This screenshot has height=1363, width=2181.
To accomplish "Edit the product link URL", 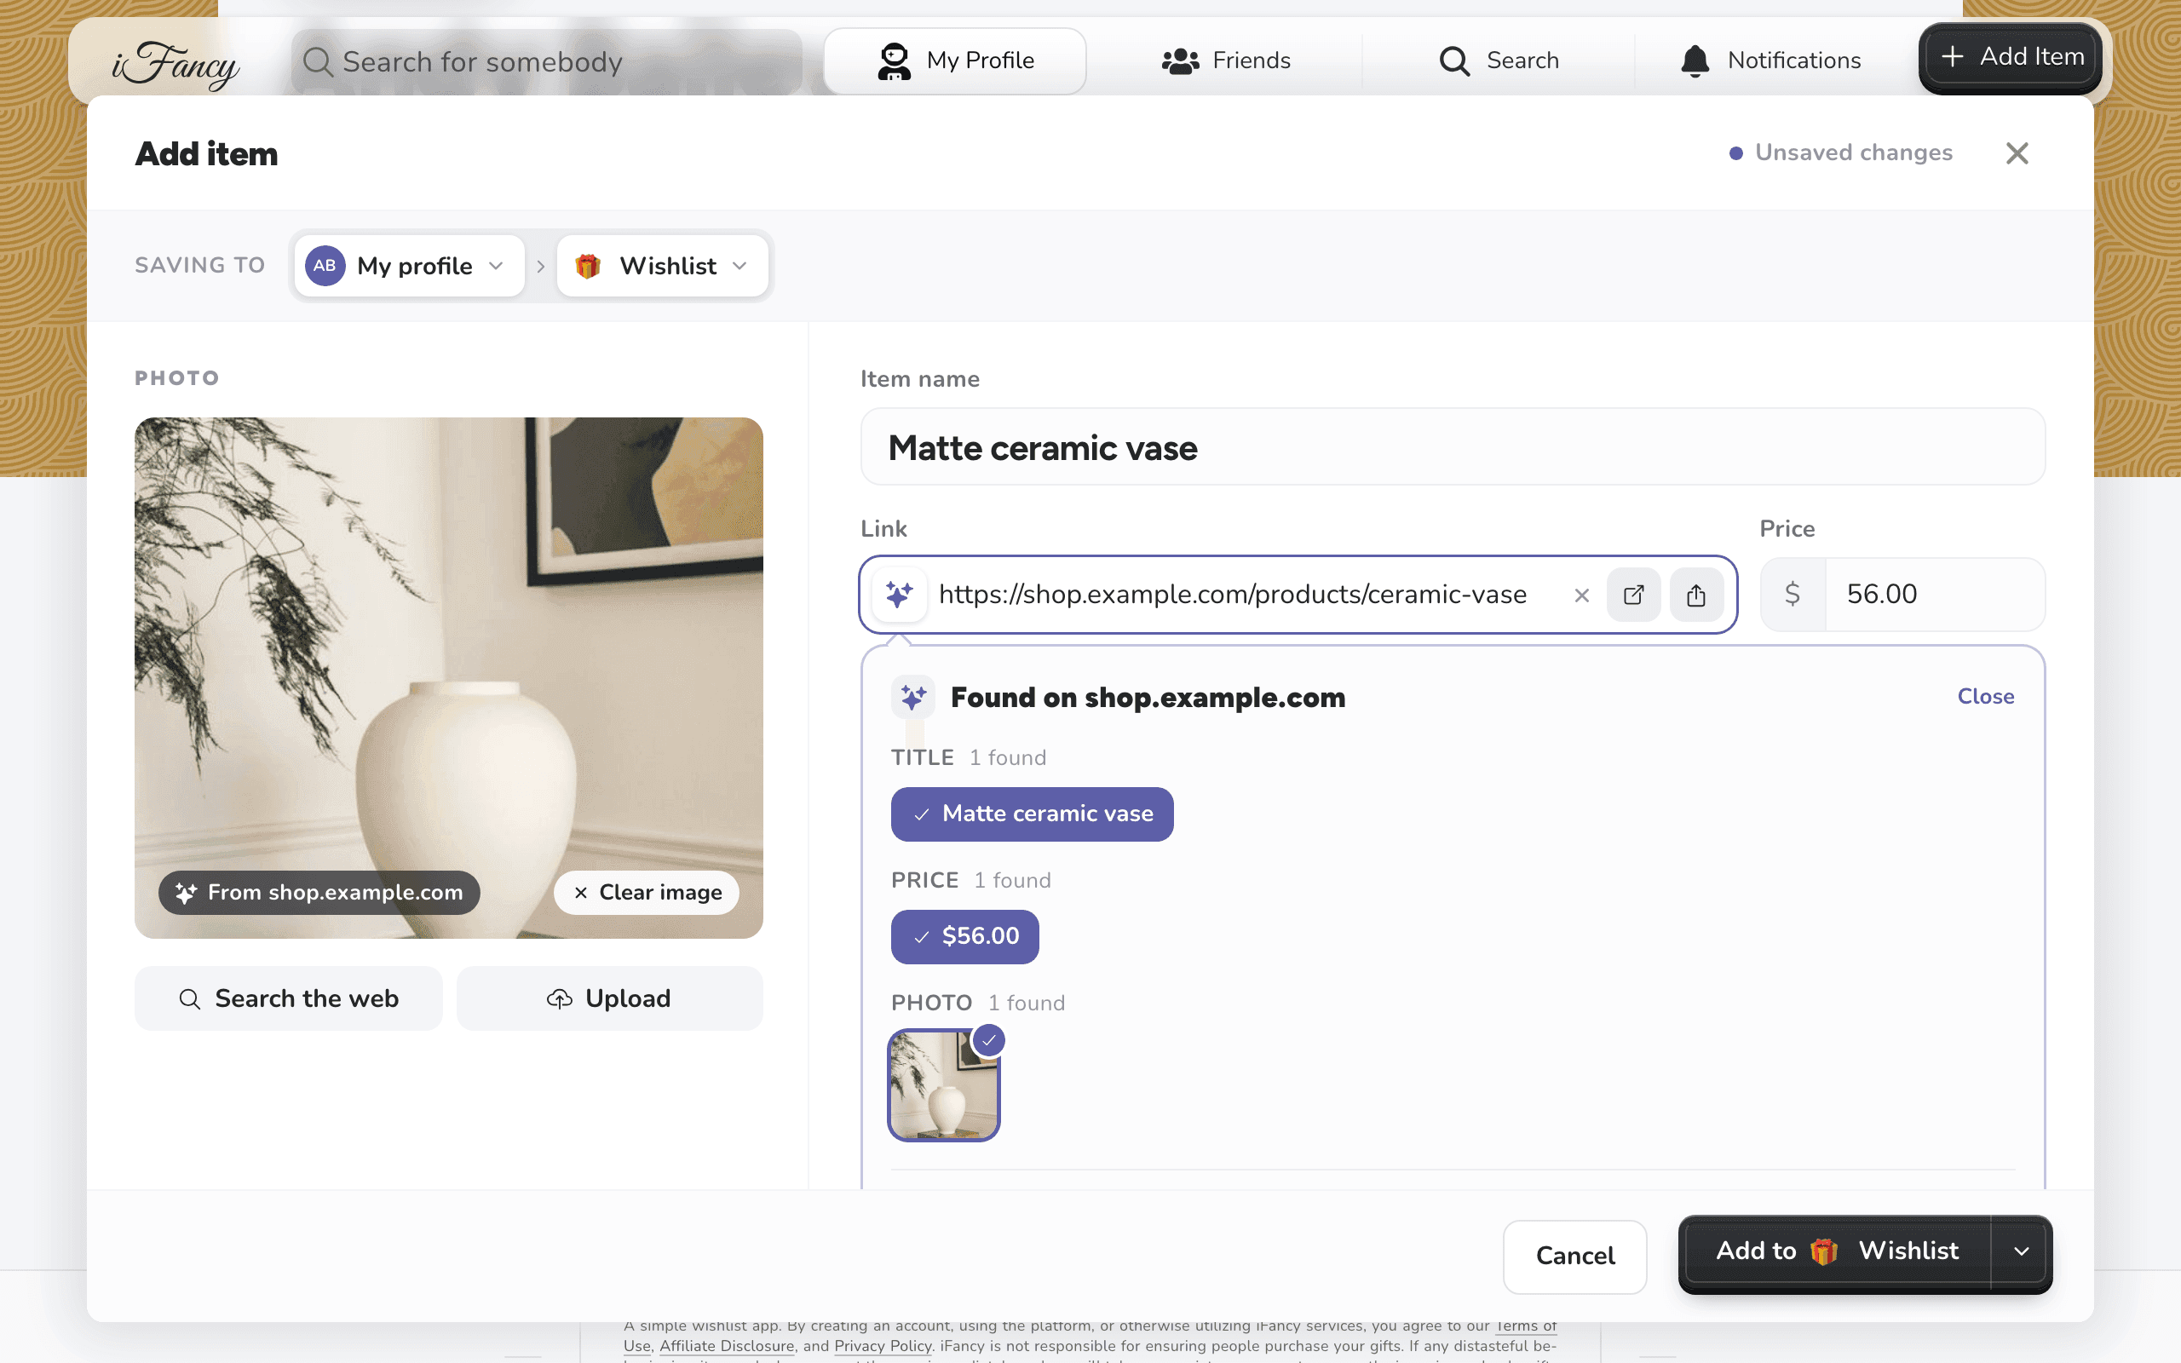I will click(1232, 594).
